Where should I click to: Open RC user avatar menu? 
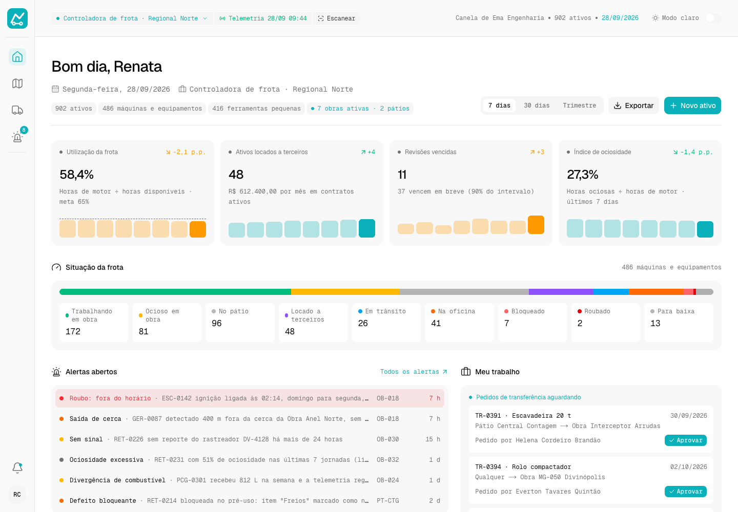[x=17, y=495]
